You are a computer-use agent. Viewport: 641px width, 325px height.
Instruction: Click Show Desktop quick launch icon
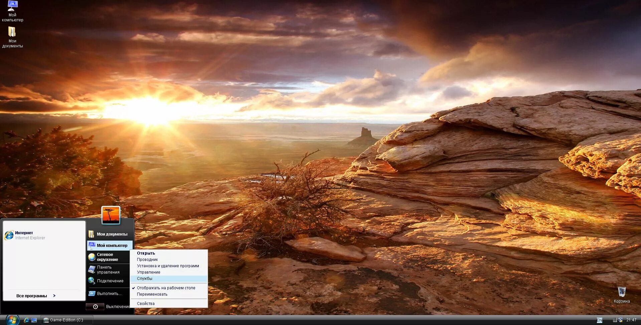(34, 320)
